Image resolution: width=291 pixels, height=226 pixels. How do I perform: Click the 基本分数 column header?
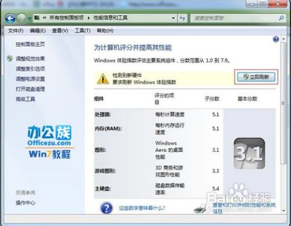click(x=247, y=99)
